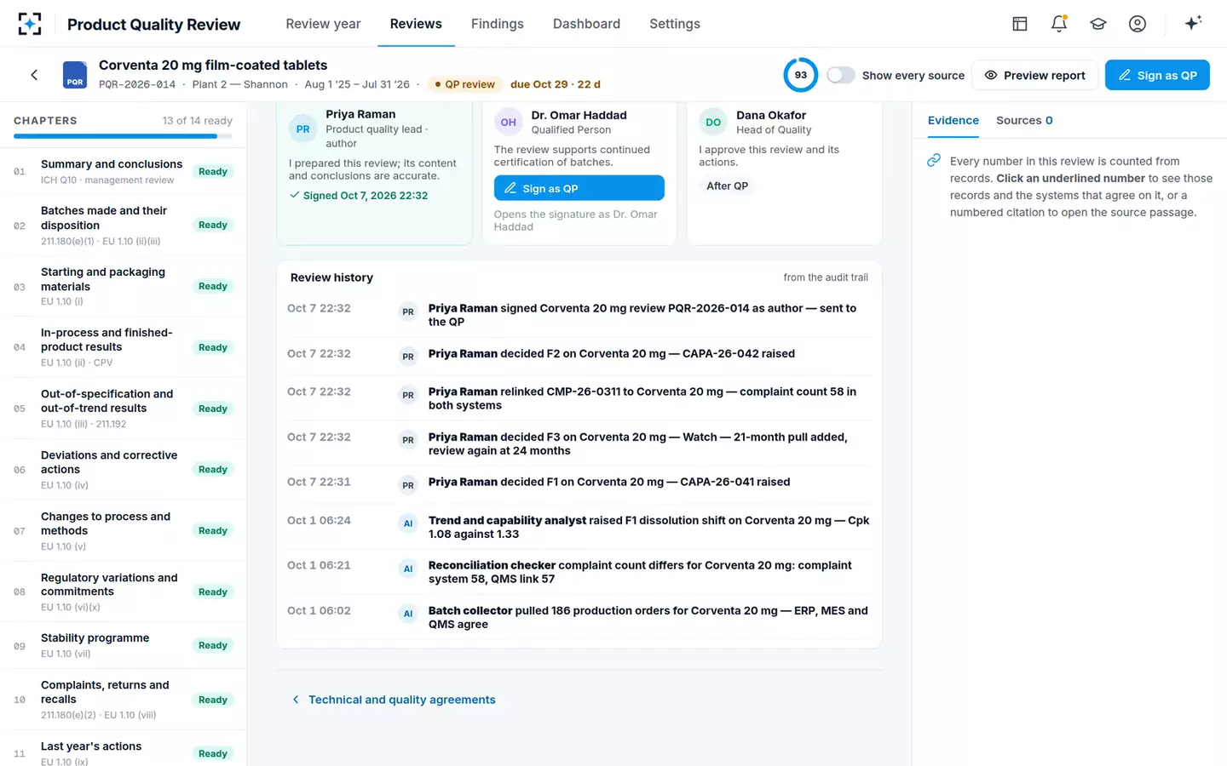Click the OH avatar for Dr. Omar Haddad
This screenshot has height=766, width=1227.
(x=509, y=122)
